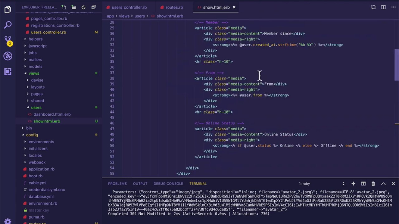Refresh the Explorer file tree
Image resolution: width=399 pixels, height=224 pixels.
tap(84, 7)
